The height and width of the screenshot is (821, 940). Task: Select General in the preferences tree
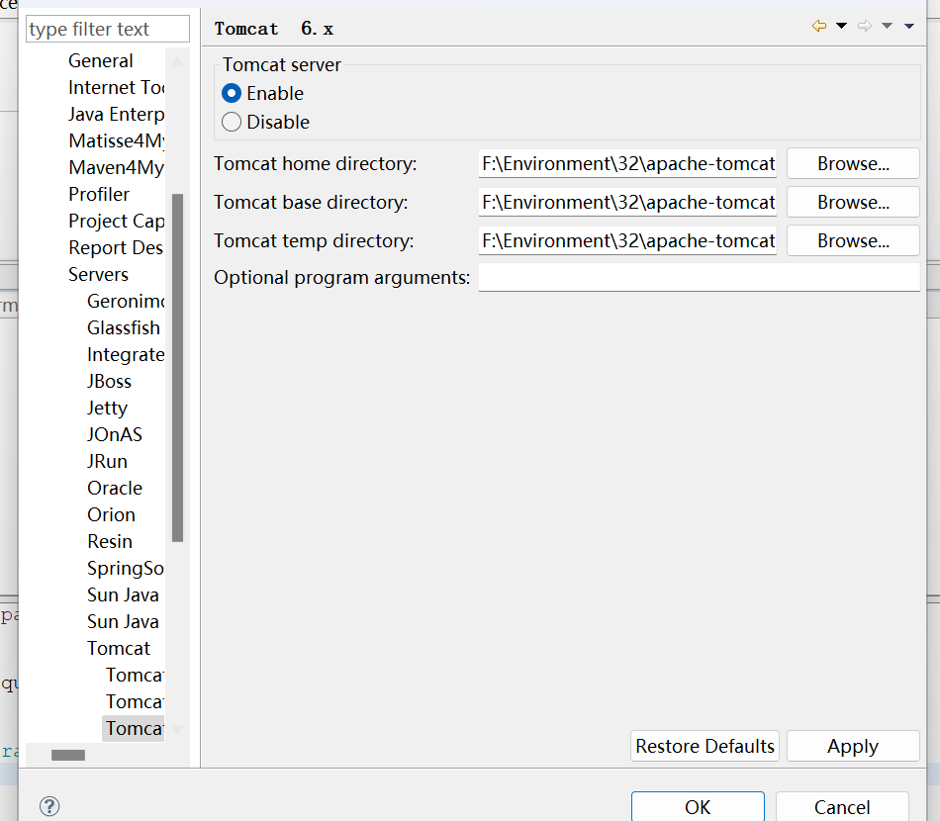pos(101,60)
